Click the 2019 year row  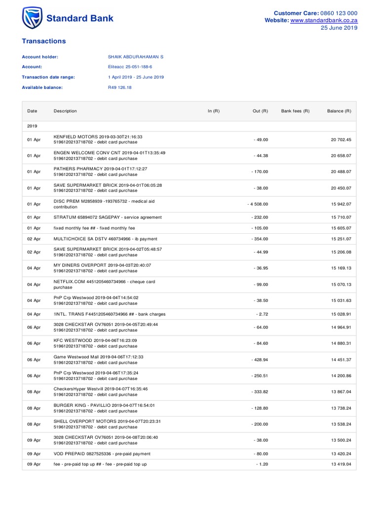[x=189, y=126]
